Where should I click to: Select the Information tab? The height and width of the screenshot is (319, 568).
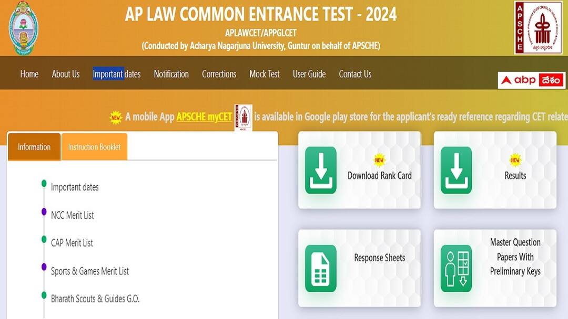pyautogui.click(x=34, y=147)
